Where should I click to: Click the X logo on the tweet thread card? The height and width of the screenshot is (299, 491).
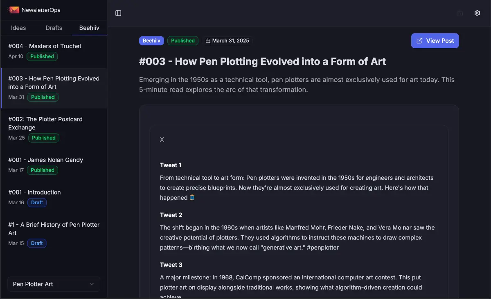(x=162, y=139)
